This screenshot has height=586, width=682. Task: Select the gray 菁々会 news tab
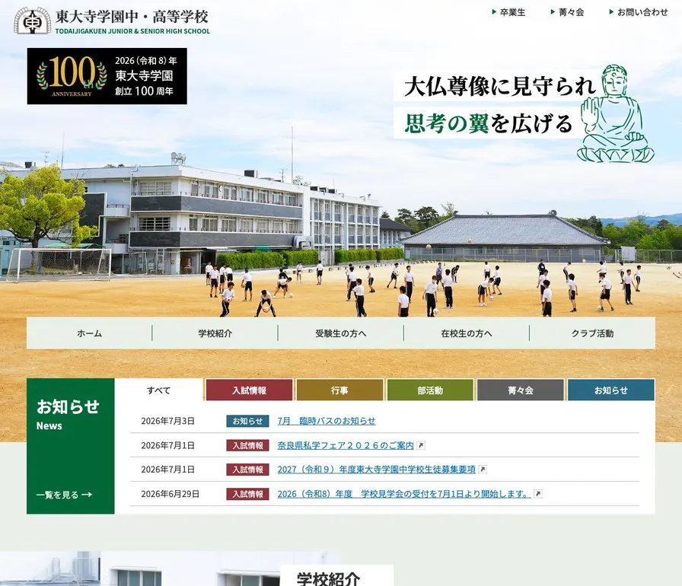coord(521,390)
